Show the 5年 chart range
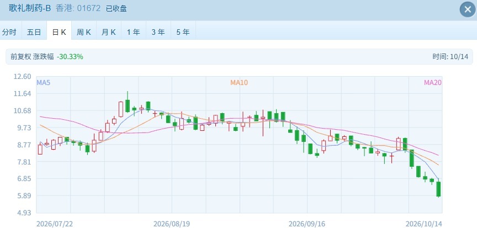 coord(183,32)
